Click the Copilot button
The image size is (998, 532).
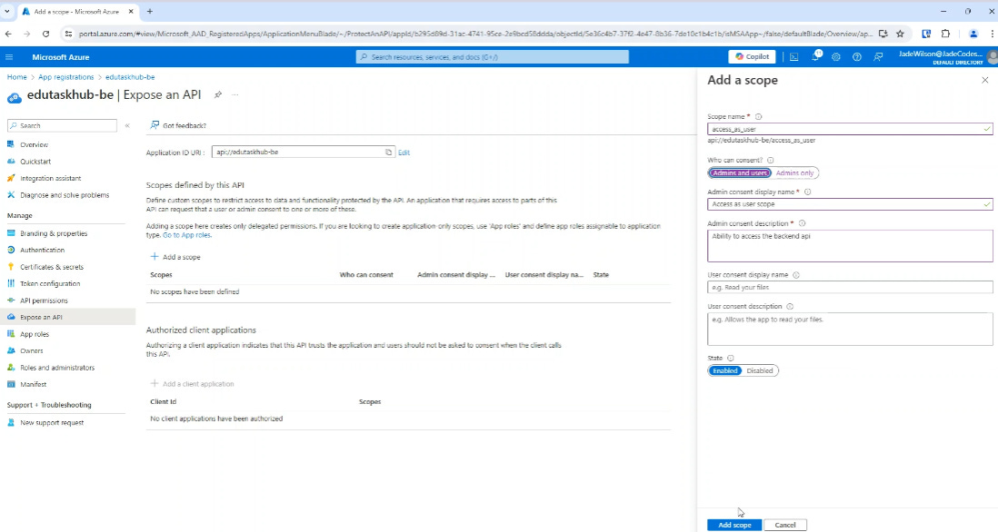[752, 56]
